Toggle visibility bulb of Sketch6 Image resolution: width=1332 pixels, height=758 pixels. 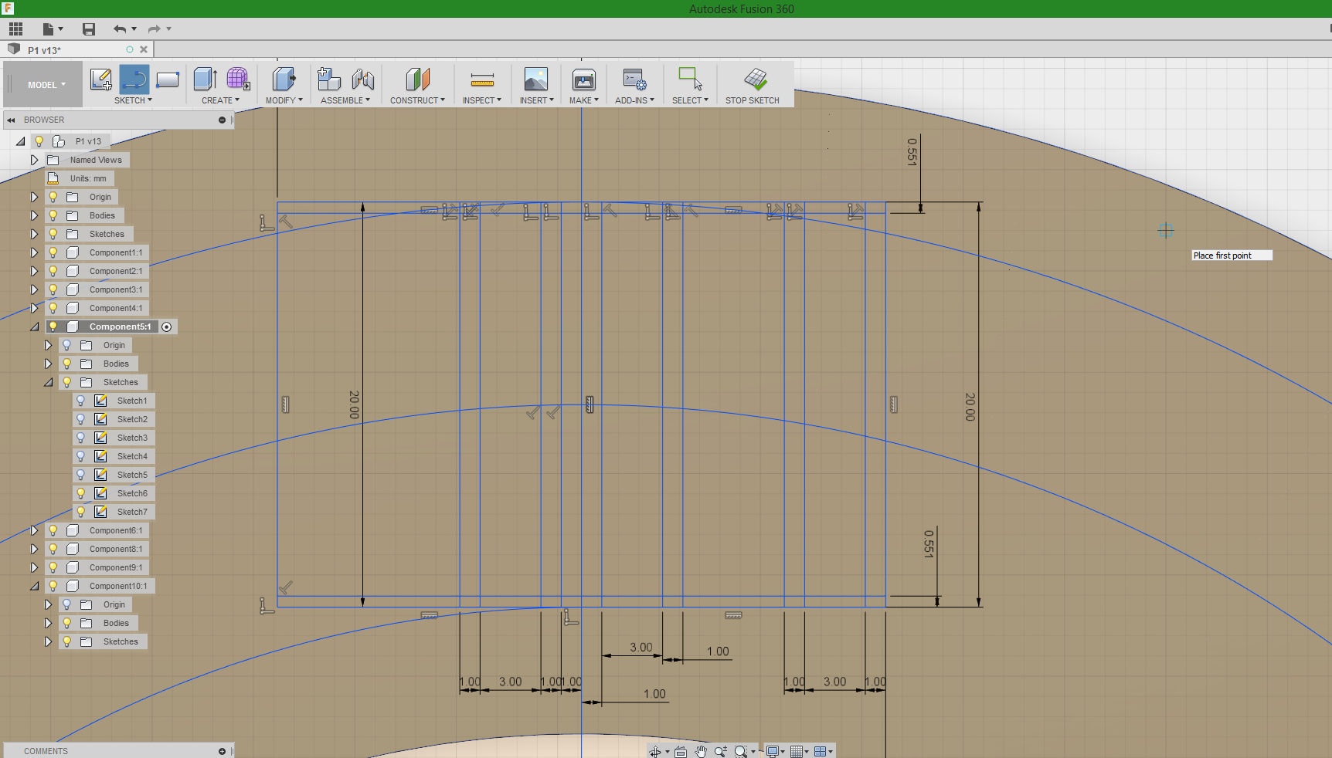coord(80,493)
